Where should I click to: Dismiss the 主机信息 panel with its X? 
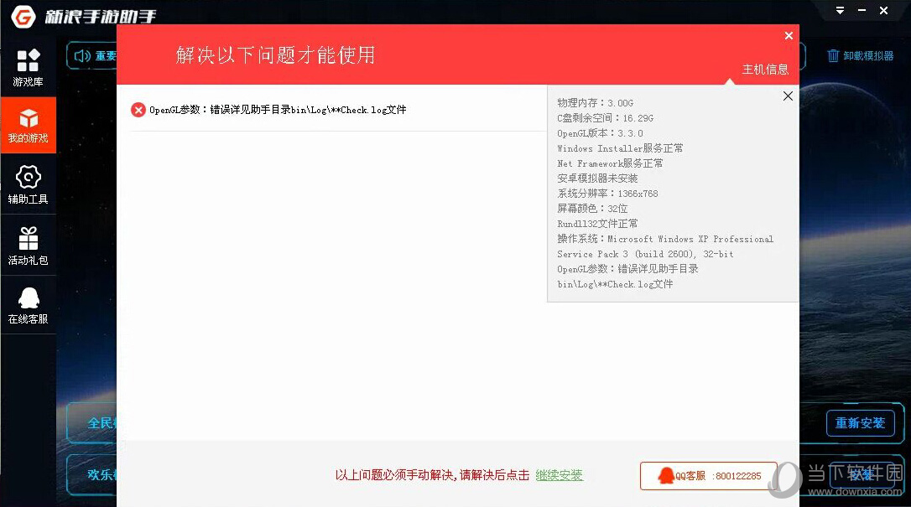(787, 96)
